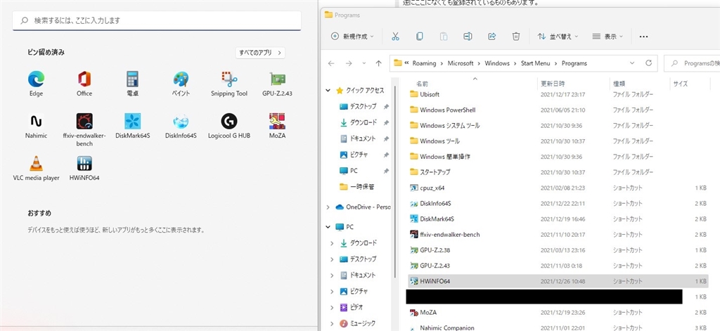
Task: Click Windows in the address path
Action: tap(497, 63)
